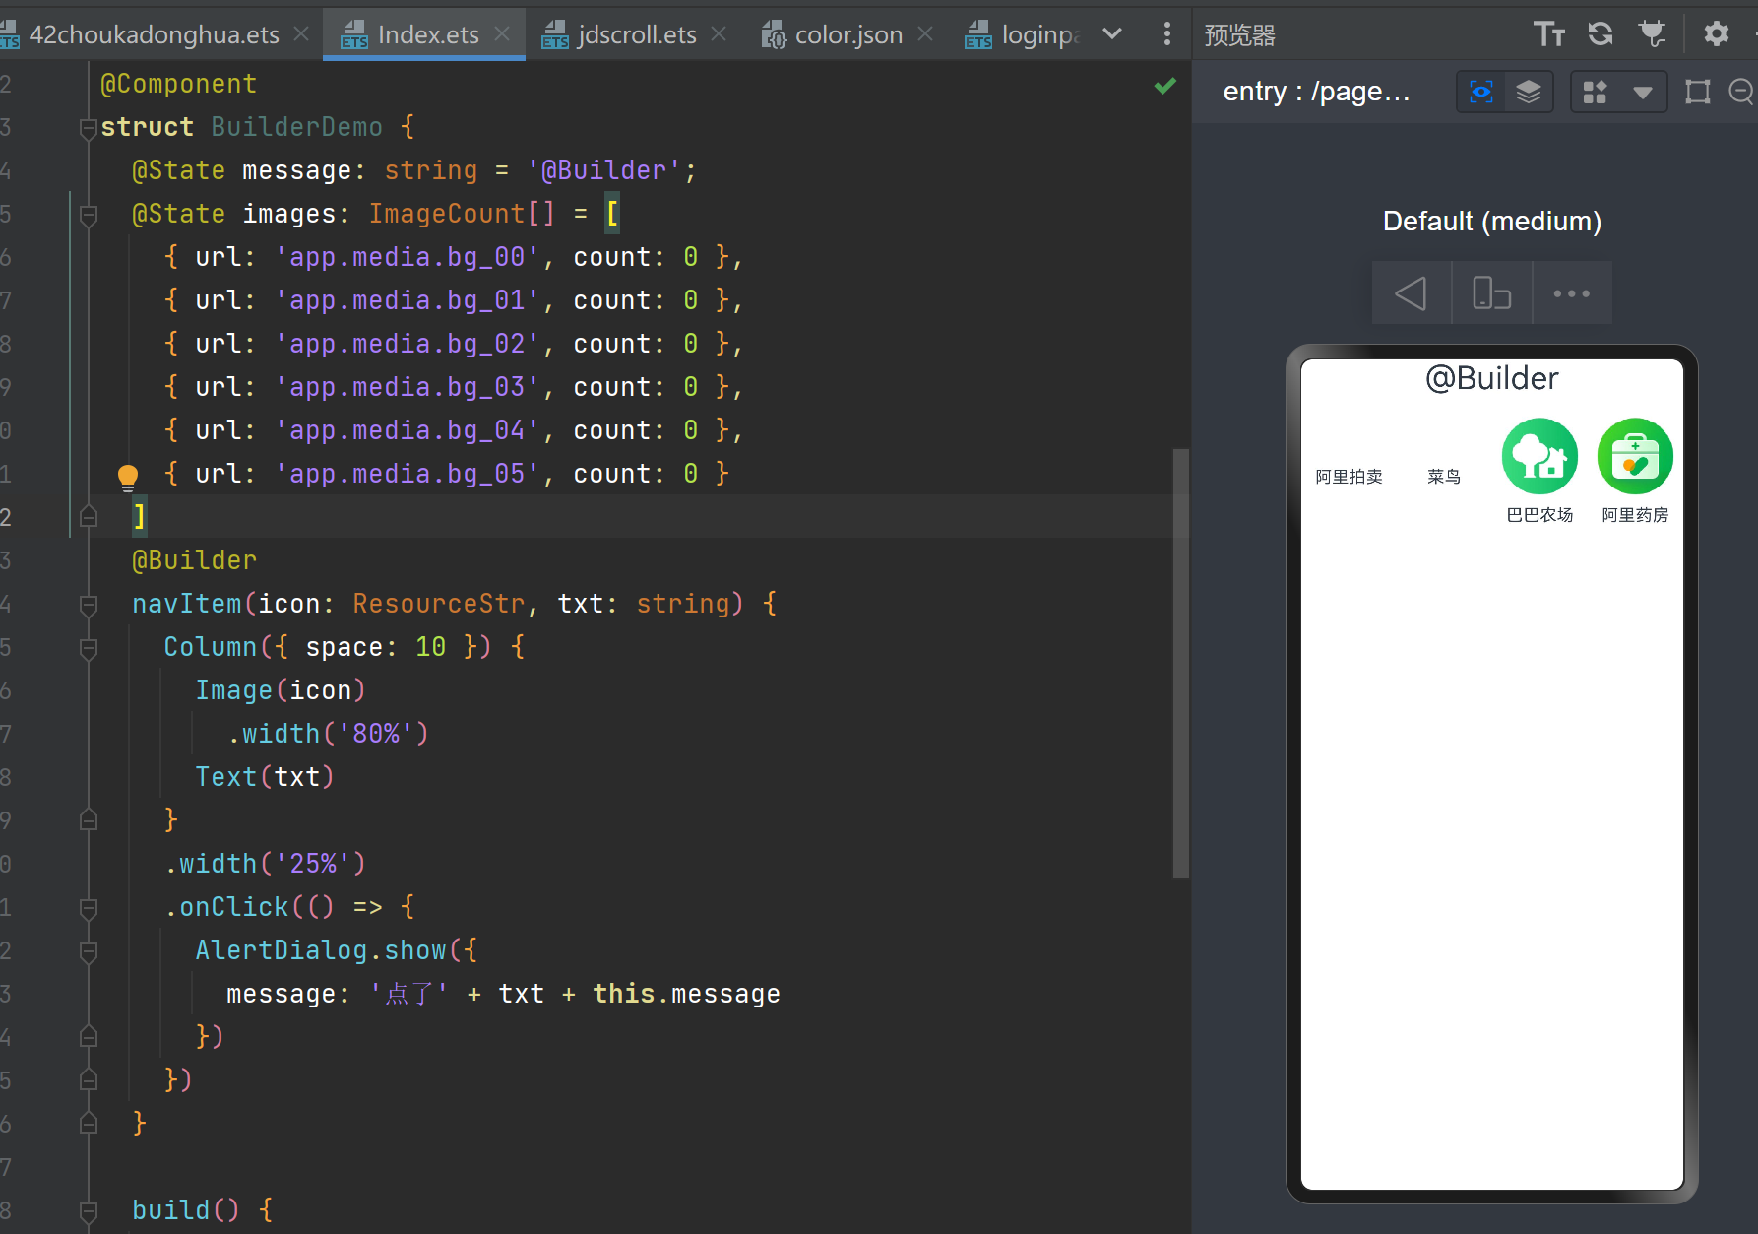
Task: Collapse the Column block fold marker
Action: 89,647
